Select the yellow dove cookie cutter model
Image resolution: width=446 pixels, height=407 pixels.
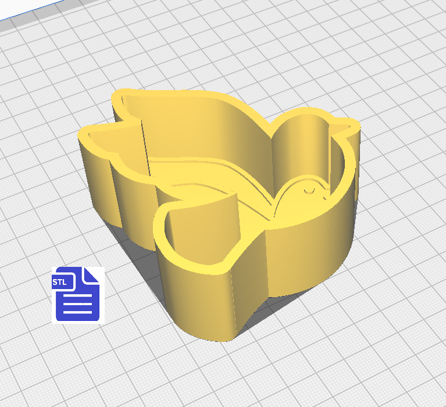tap(219, 215)
